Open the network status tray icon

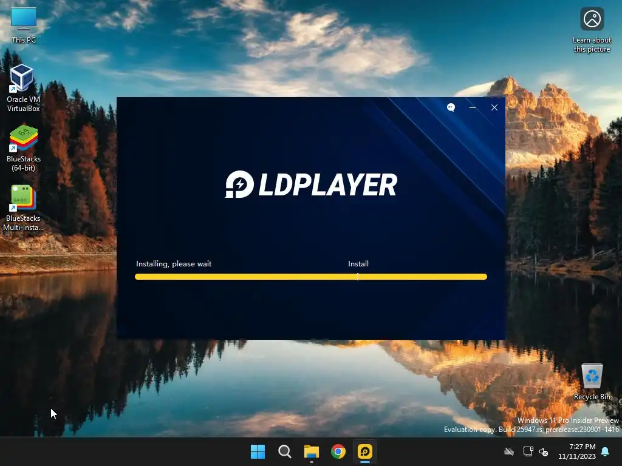528,451
